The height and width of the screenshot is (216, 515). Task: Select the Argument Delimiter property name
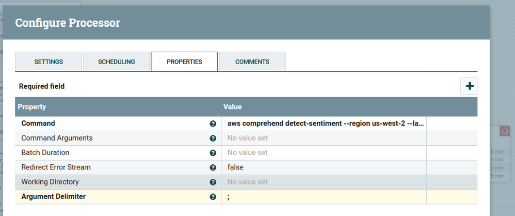point(53,197)
